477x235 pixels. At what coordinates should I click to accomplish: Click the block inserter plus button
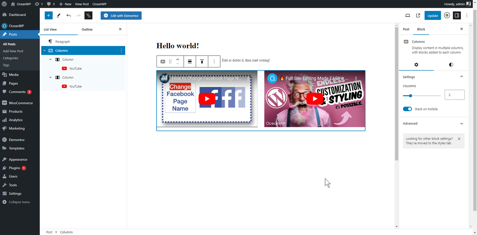tap(48, 15)
